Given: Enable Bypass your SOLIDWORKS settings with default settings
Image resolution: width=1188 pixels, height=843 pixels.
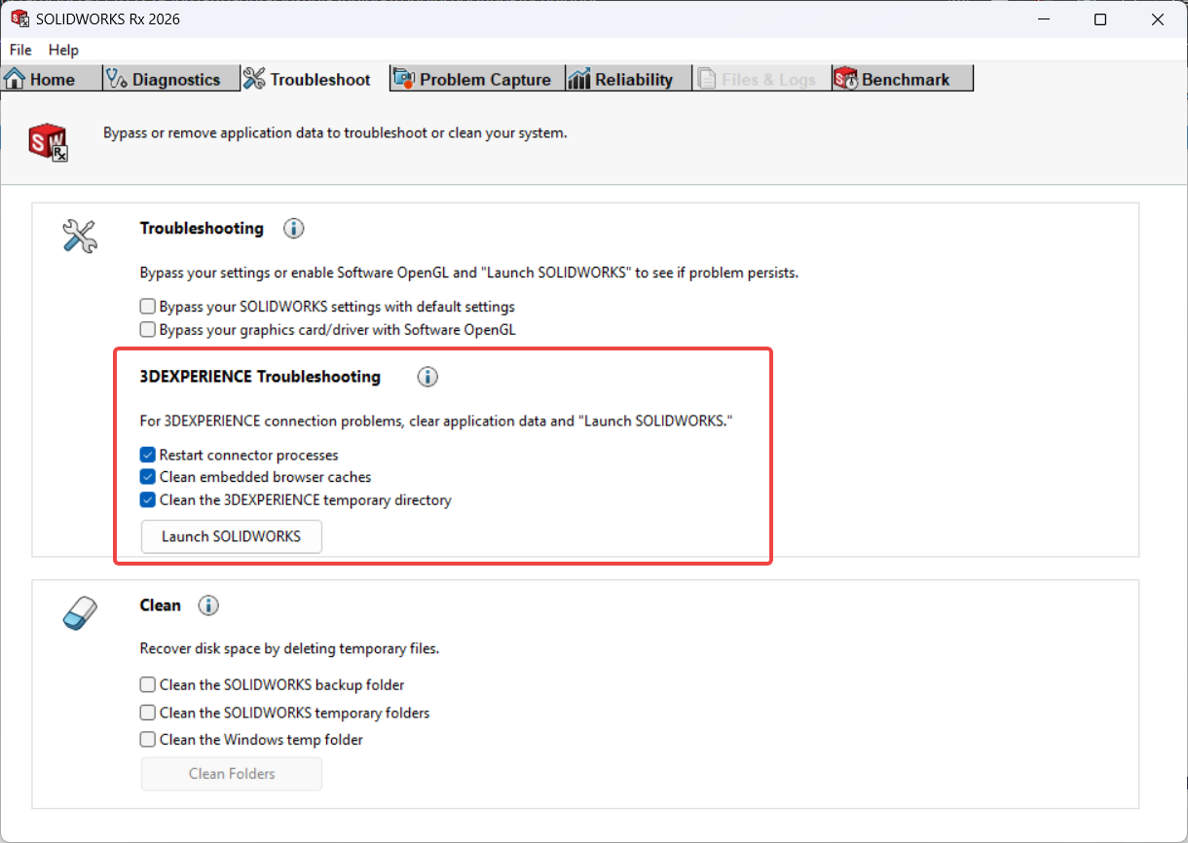Looking at the screenshot, I should tap(327, 307).
